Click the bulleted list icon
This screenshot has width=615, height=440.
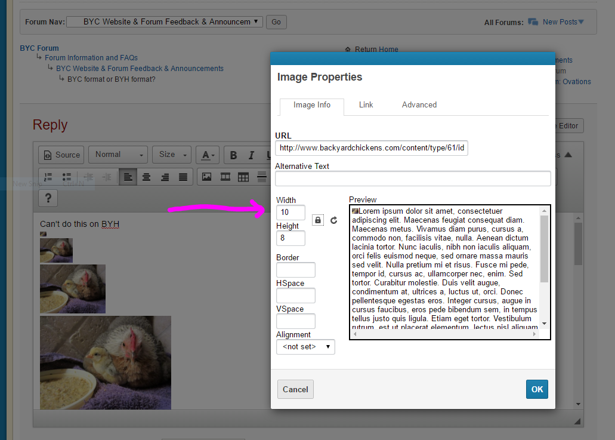point(67,177)
